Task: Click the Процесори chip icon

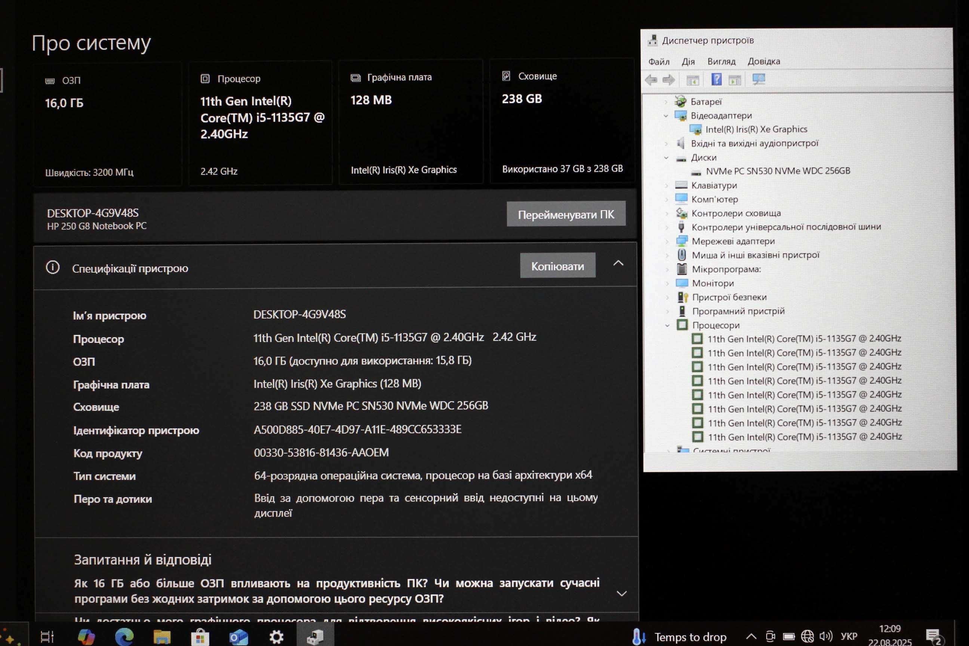Action: tap(682, 325)
